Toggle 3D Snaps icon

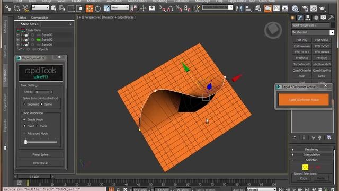click(x=162, y=8)
